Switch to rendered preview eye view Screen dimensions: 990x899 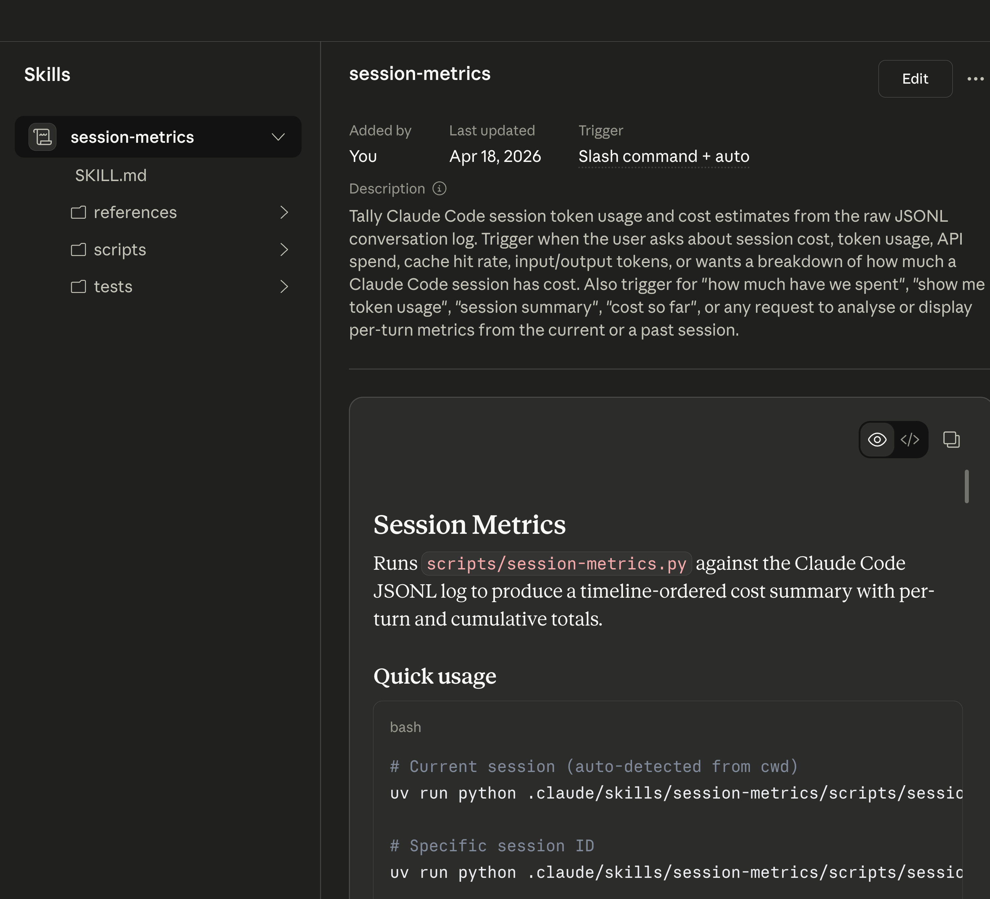pos(877,439)
